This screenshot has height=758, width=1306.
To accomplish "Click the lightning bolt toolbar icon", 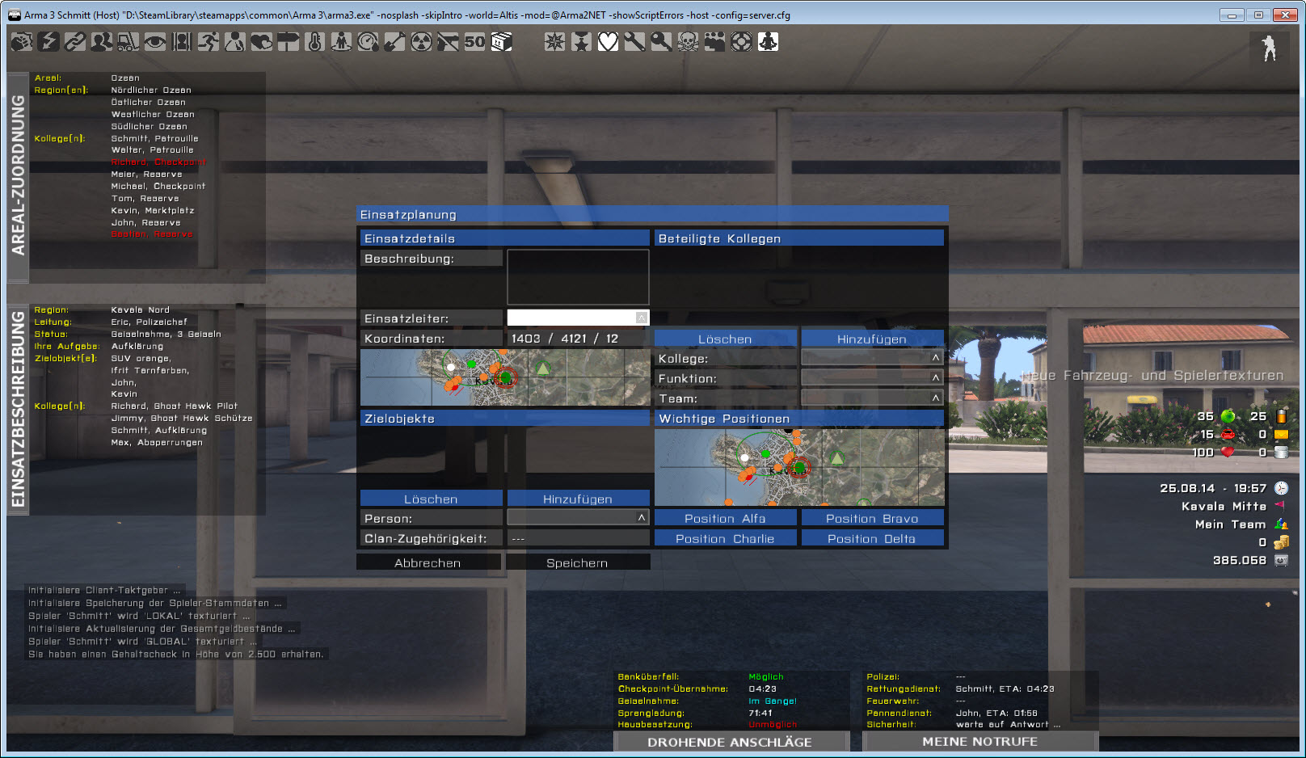I will point(48,42).
